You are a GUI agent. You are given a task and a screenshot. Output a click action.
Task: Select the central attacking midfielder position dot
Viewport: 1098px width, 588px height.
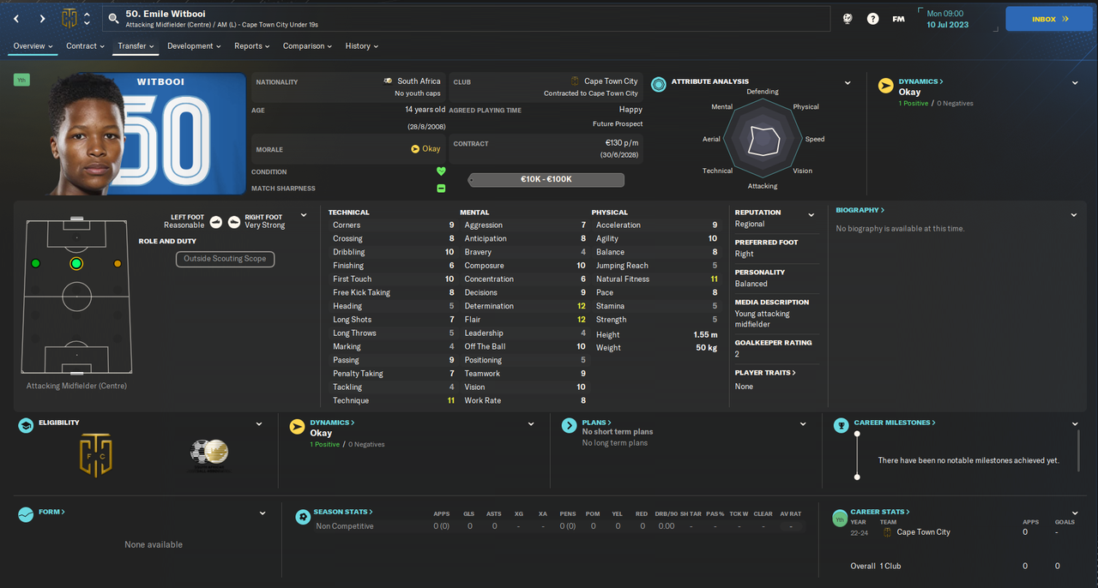(76, 263)
